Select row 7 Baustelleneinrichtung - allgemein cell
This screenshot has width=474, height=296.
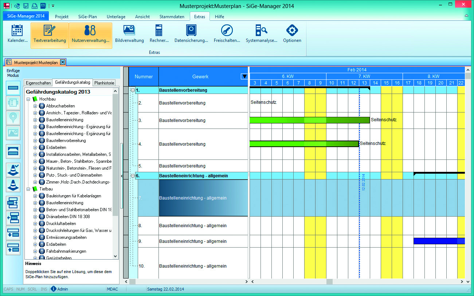coord(203,198)
